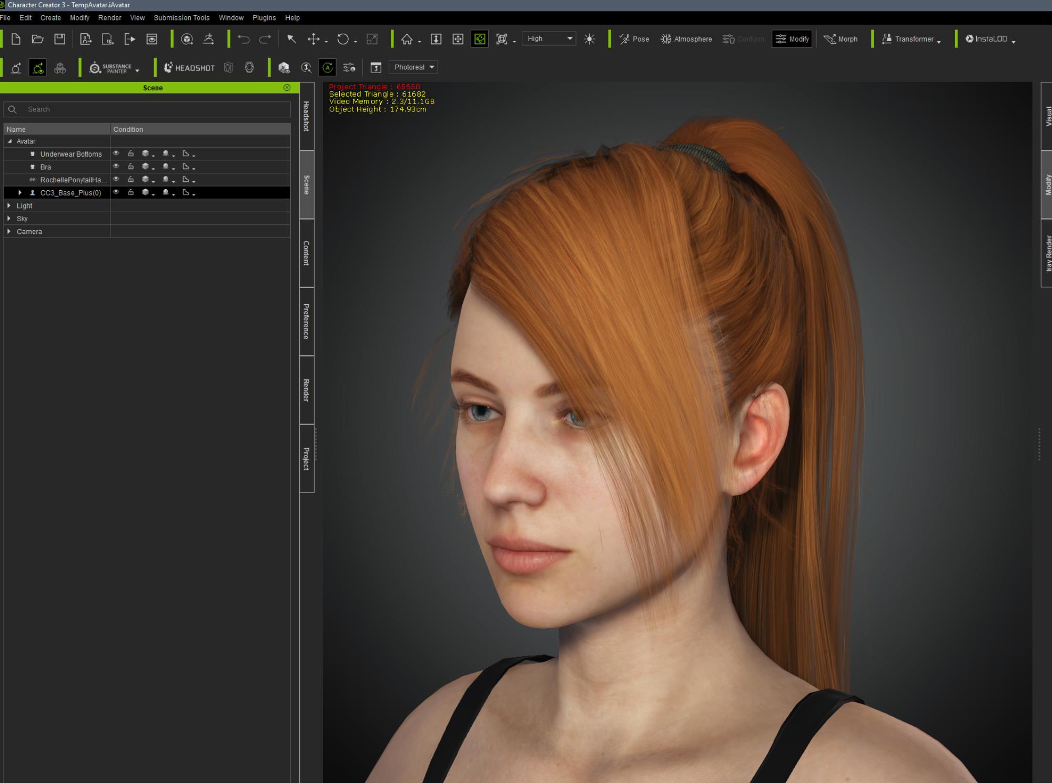This screenshot has width=1052, height=783.
Task: Click the Pose button
Action: (x=634, y=39)
